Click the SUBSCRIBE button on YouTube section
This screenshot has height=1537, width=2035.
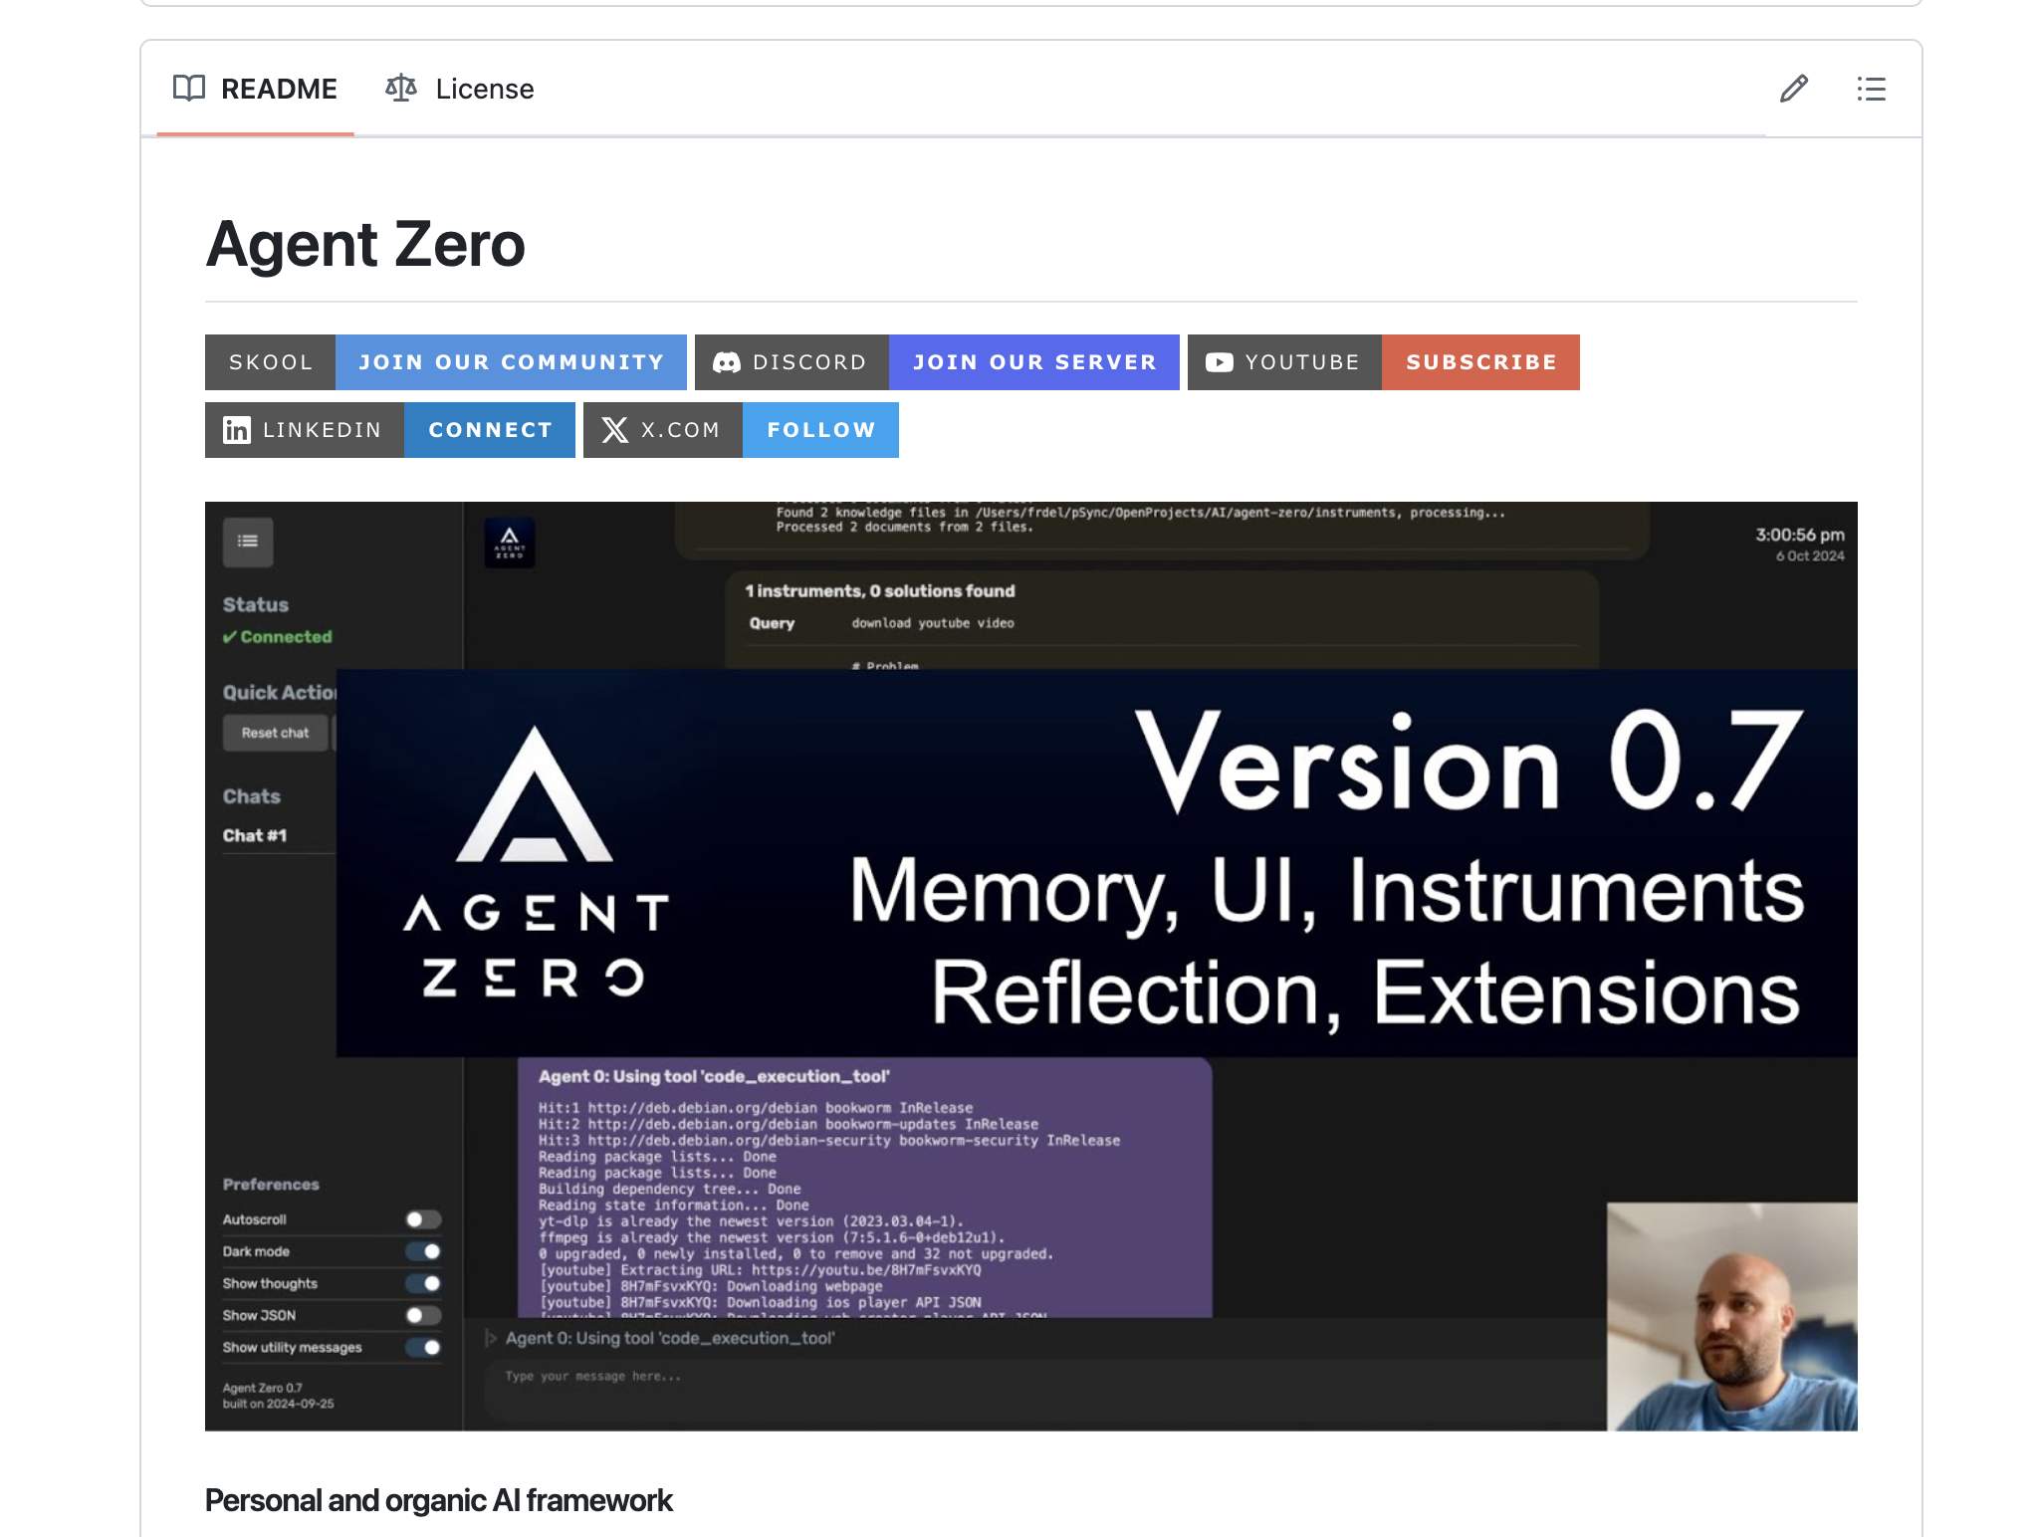pyautogui.click(x=1481, y=361)
